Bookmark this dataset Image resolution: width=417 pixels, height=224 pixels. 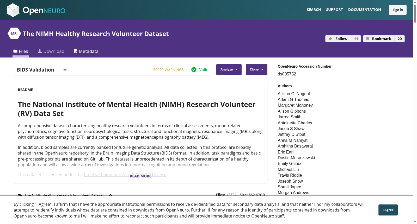[379, 39]
